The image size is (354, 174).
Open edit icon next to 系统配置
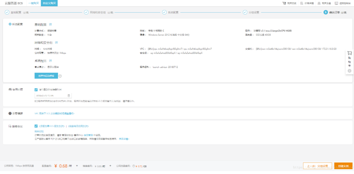click(x=50, y=61)
